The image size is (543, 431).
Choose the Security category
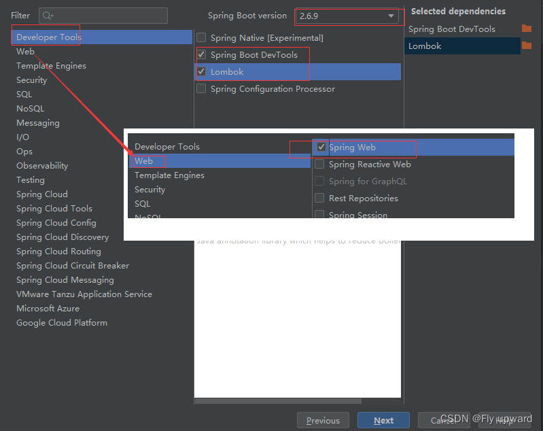point(31,80)
